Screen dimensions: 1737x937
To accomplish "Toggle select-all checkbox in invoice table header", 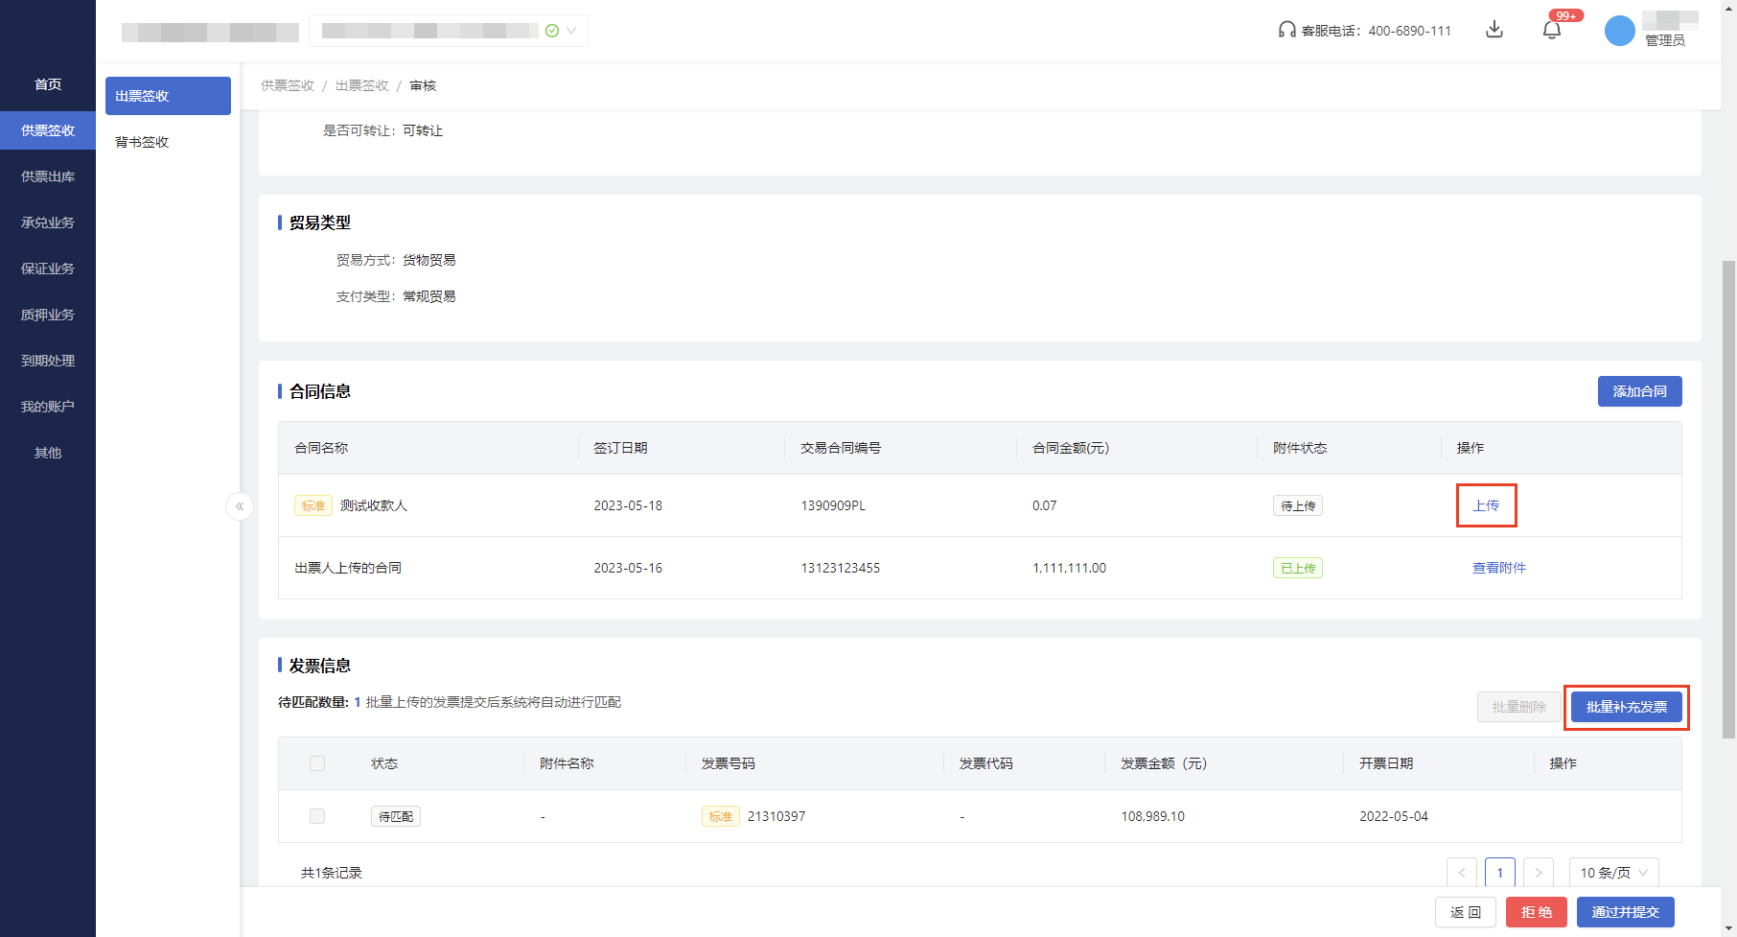I will point(317,763).
